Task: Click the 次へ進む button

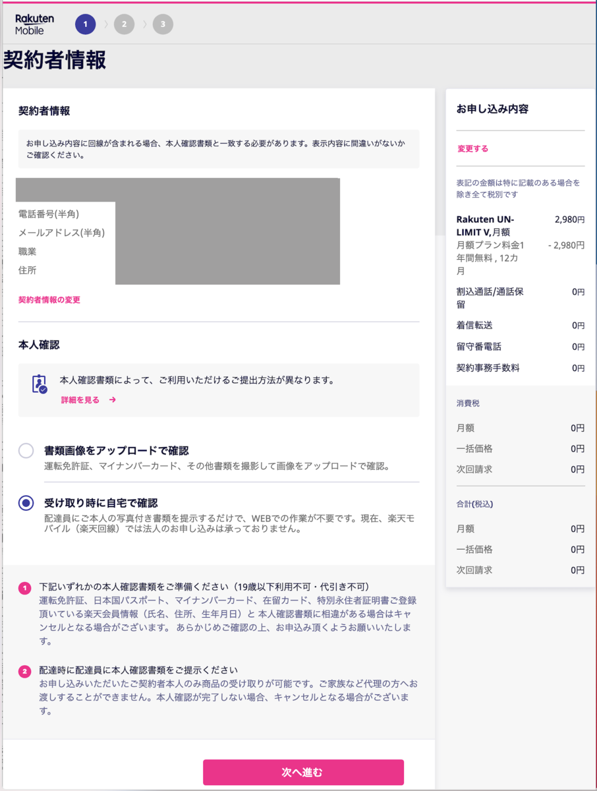Action: coord(303,772)
